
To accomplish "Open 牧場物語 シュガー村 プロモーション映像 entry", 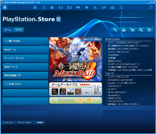I will 130,70.
